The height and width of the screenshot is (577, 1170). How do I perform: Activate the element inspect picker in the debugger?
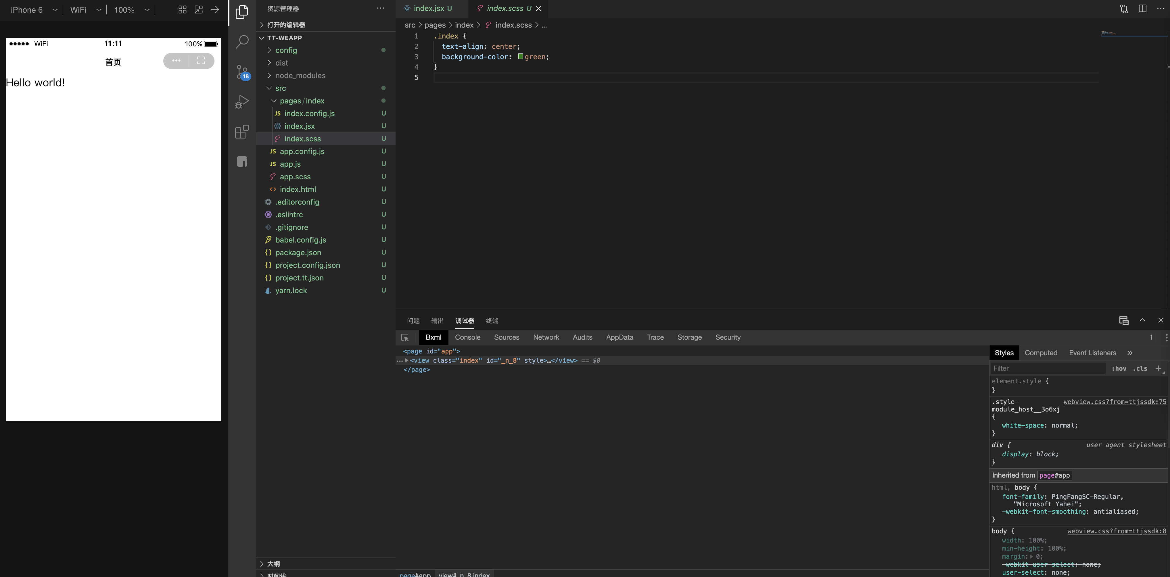405,337
